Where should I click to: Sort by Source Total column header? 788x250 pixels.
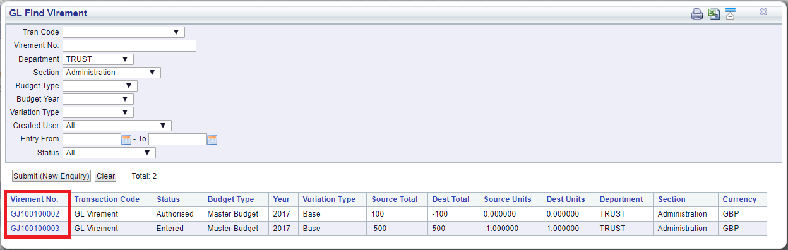click(395, 199)
